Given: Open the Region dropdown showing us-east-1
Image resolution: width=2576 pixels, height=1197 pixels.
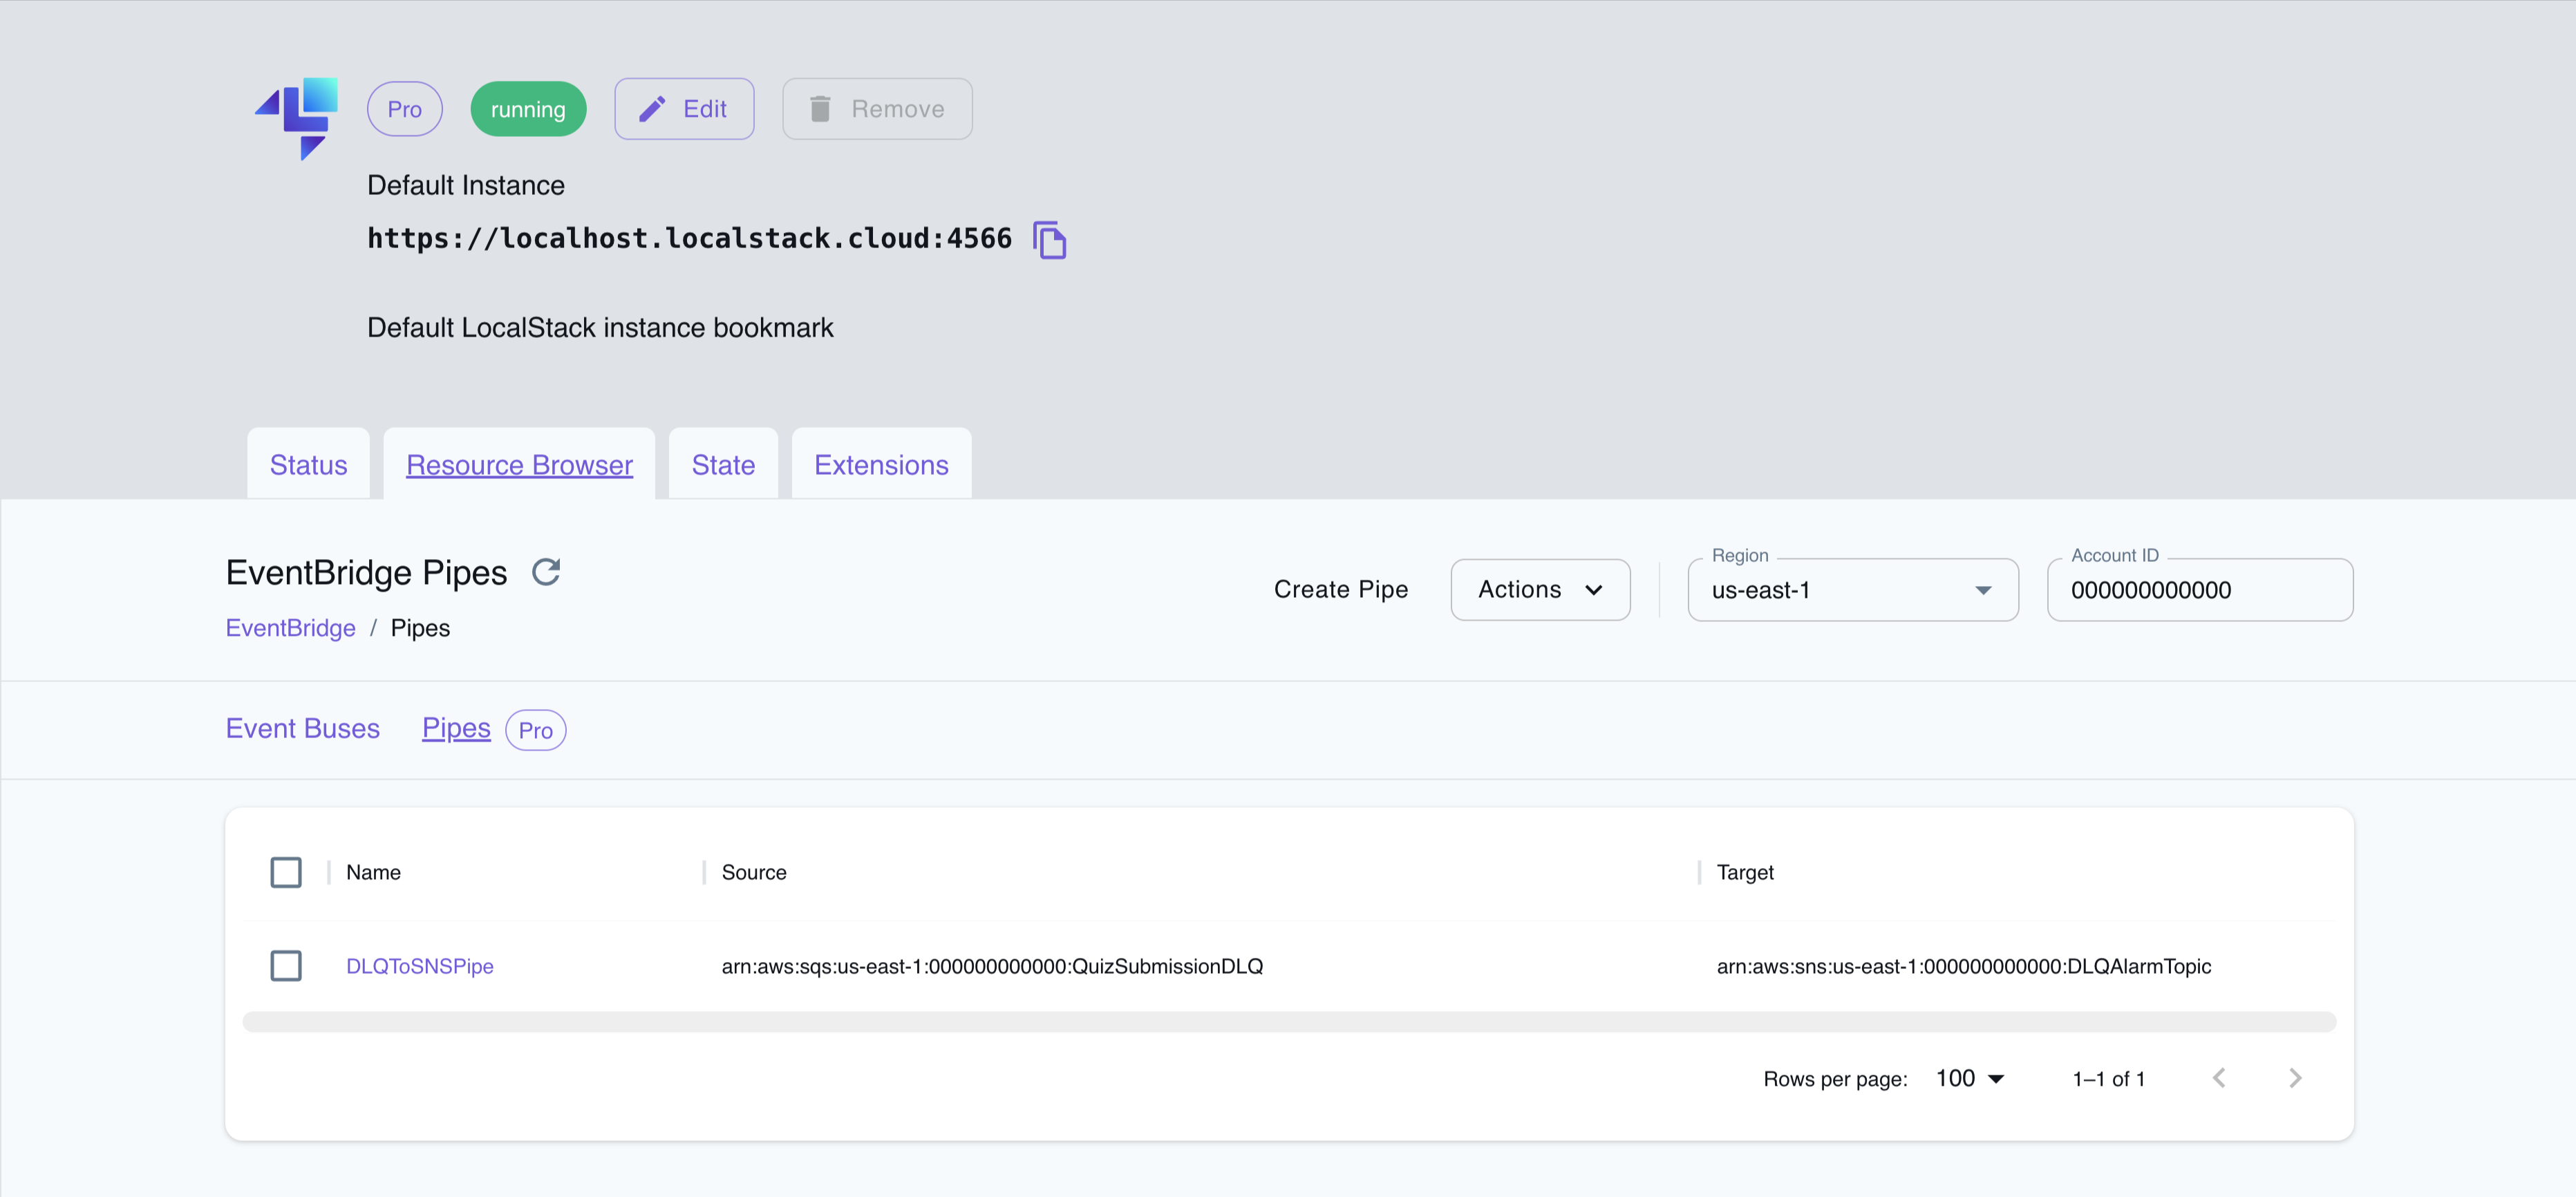Looking at the screenshot, I should click(1852, 590).
